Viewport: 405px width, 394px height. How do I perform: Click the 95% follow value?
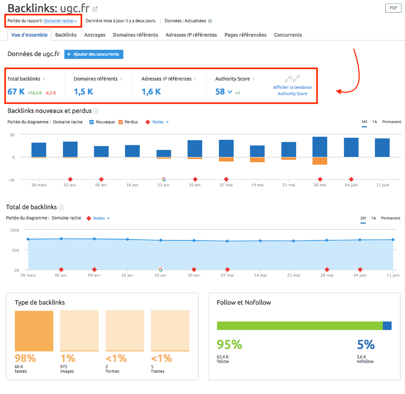coord(229,345)
